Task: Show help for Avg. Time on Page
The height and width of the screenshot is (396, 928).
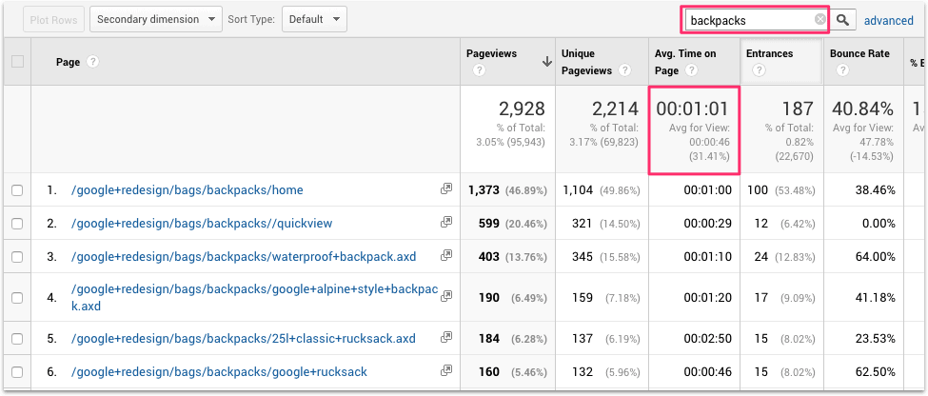Action: coord(692,70)
